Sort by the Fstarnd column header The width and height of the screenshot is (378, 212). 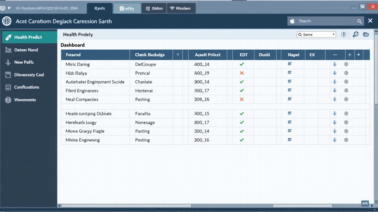[x=95, y=55]
